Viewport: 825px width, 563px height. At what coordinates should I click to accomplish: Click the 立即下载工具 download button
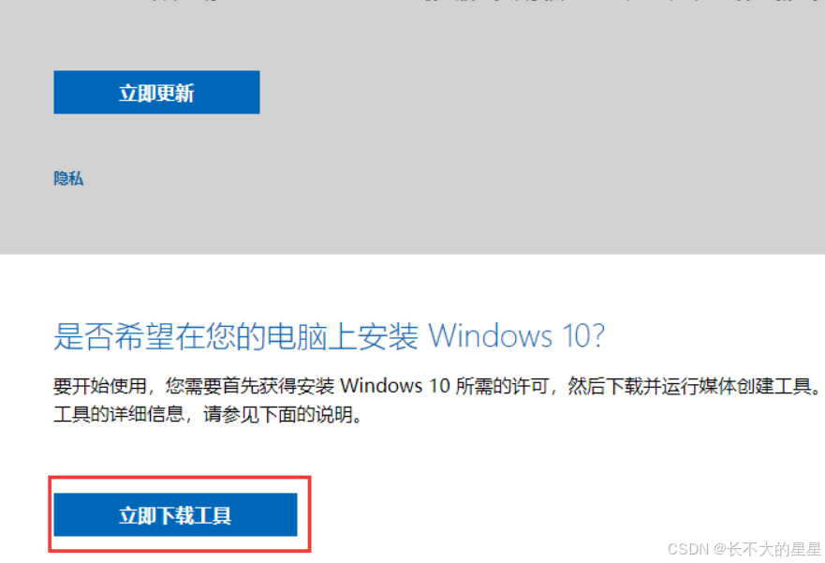(x=175, y=514)
